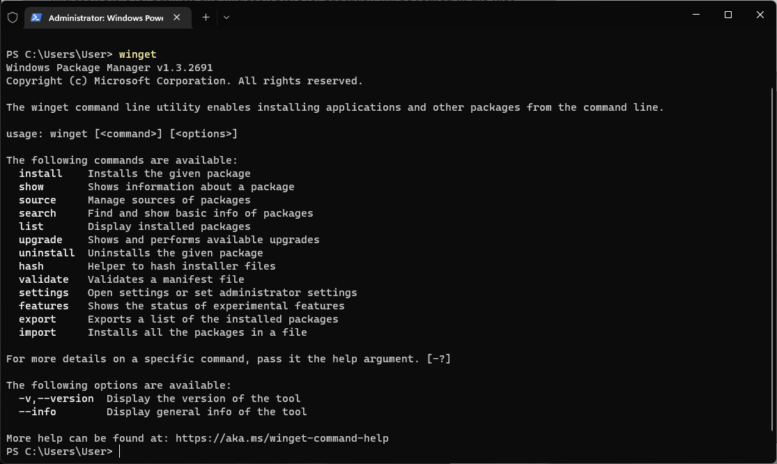Open the aka.ms/winget-command-help link
This screenshot has width=777, height=464.
tap(282, 438)
